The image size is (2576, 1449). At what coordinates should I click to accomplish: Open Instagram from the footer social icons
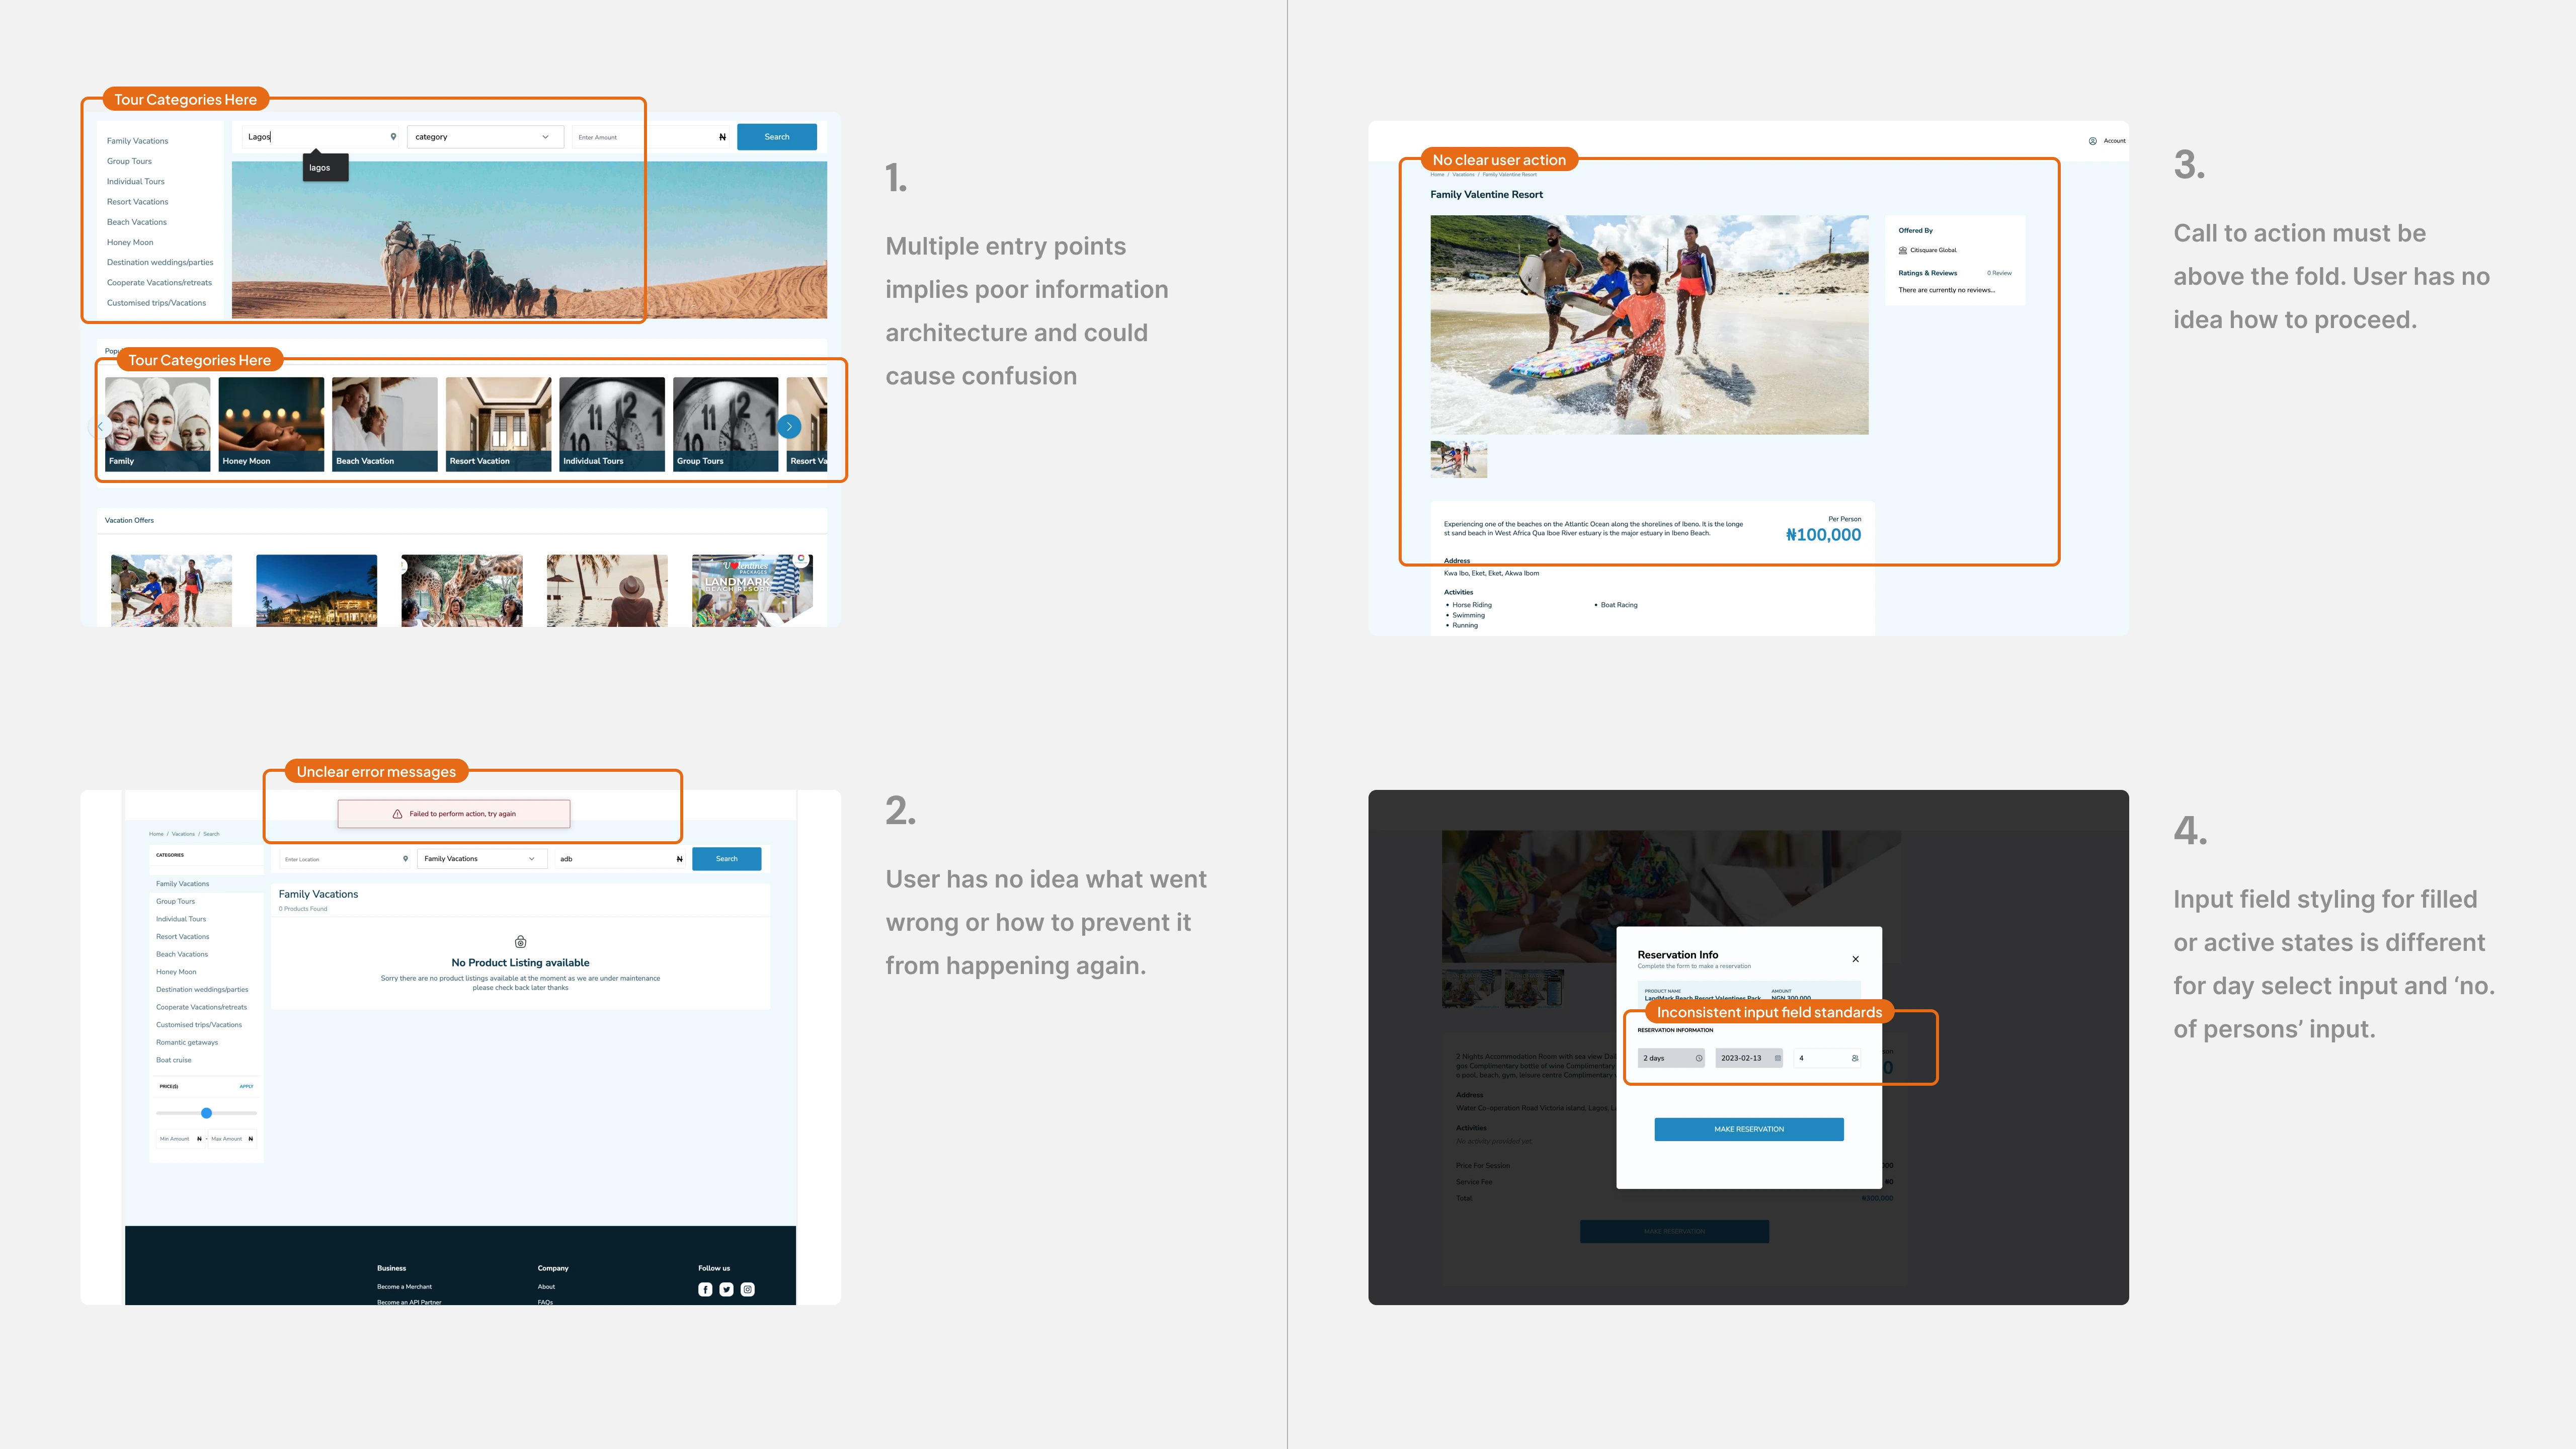(747, 1289)
